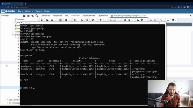This screenshot has width=193, height=108.
Task: Save the query with the floppy icon
Action: [x=52, y=20]
